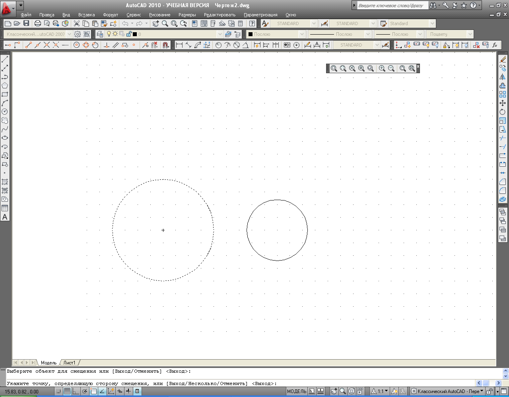Open the table style Standard dropdown

432,23
